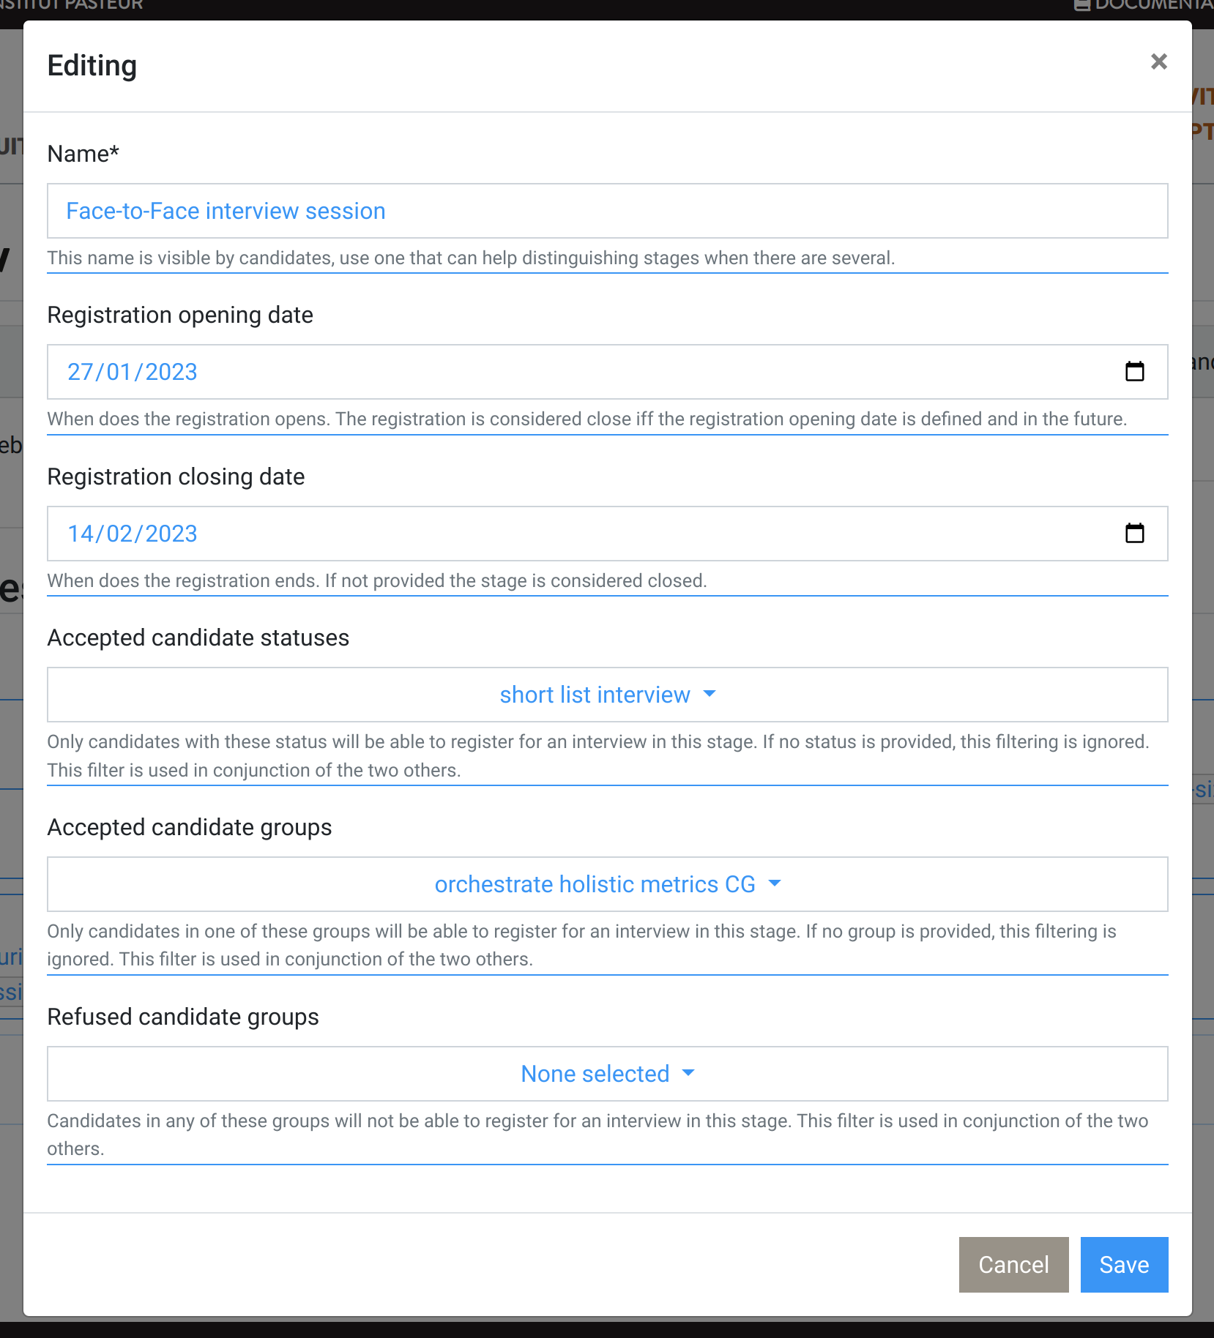
Task: Open the orchestrate holistic metrics CG dropdown
Action: pos(606,884)
